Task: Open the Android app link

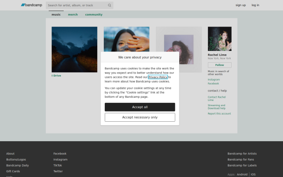Action: point(242,174)
